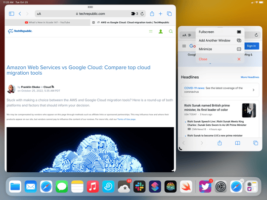
Task: Open share sheet in main Safari toolbar
Action: coord(152,14)
